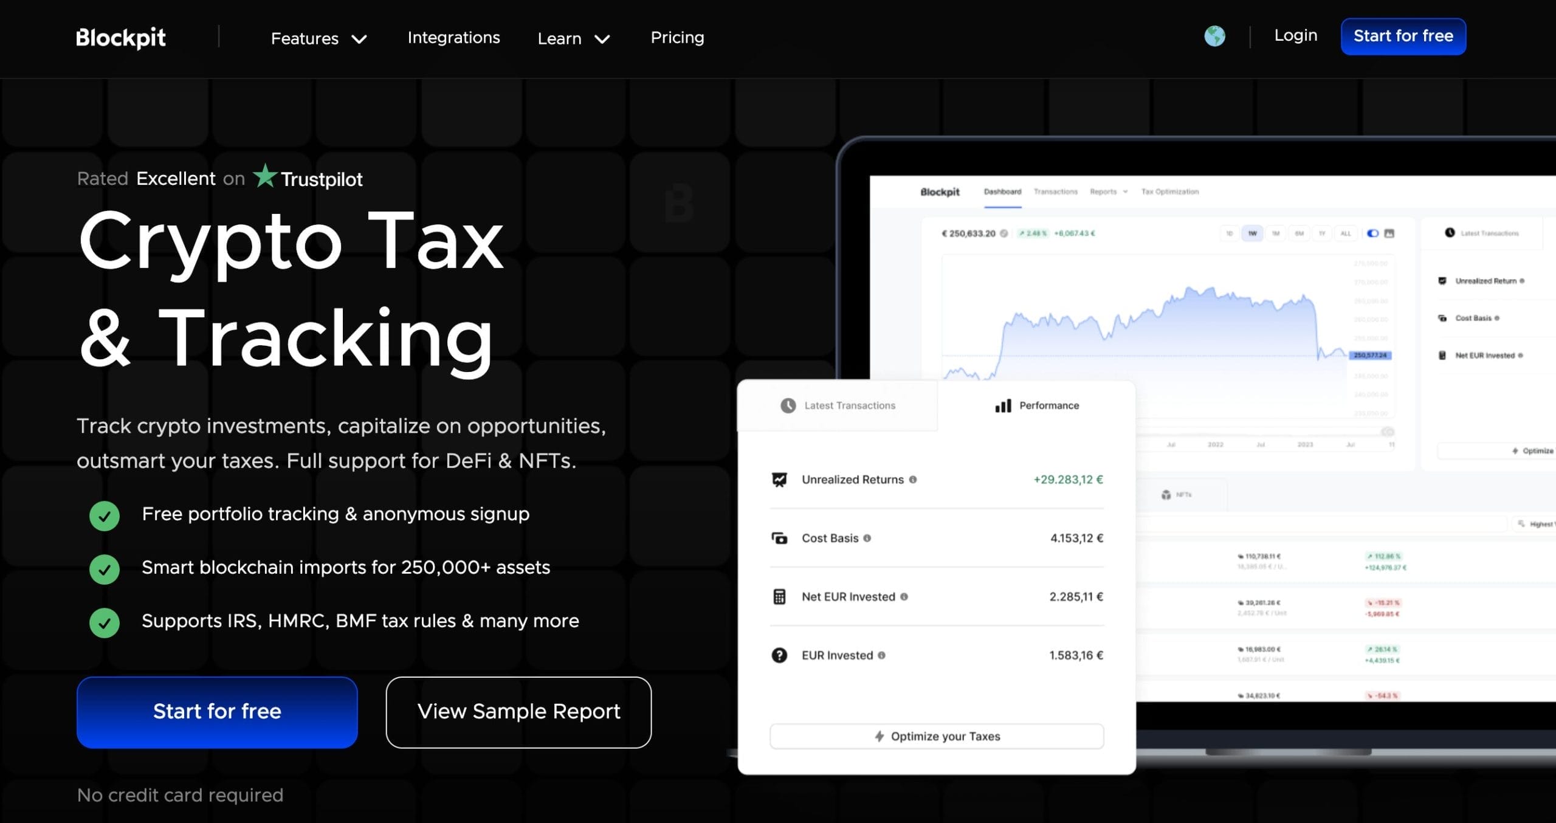Open the globe language selector icon
1556x823 pixels.
point(1214,36)
